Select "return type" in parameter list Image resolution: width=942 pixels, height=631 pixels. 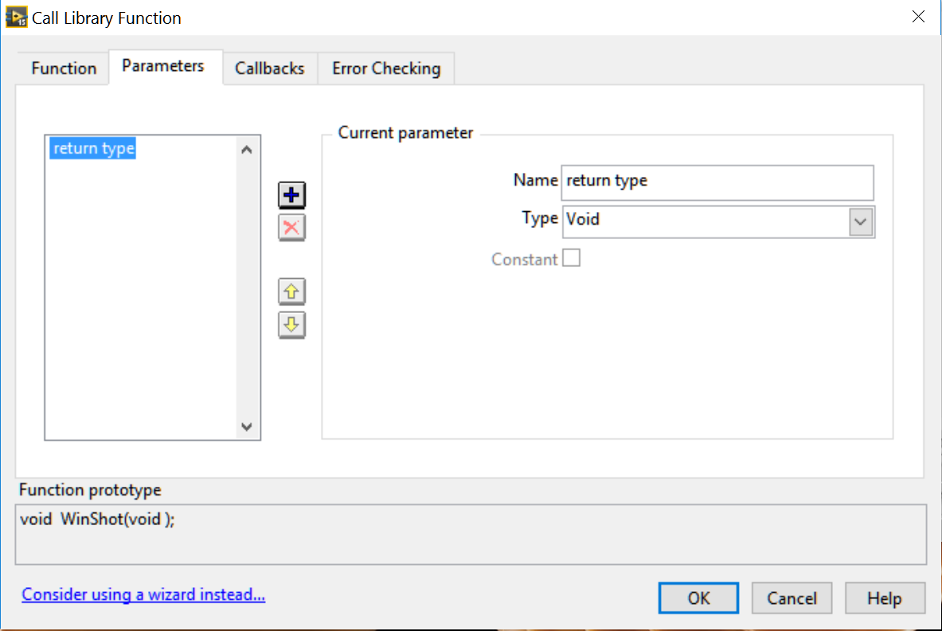pyautogui.click(x=94, y=149)
